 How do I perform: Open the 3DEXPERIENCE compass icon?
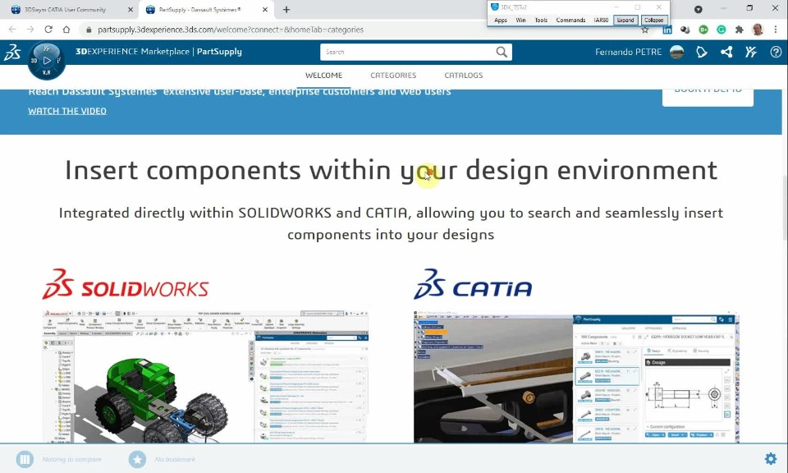click(x=46, y=61)
